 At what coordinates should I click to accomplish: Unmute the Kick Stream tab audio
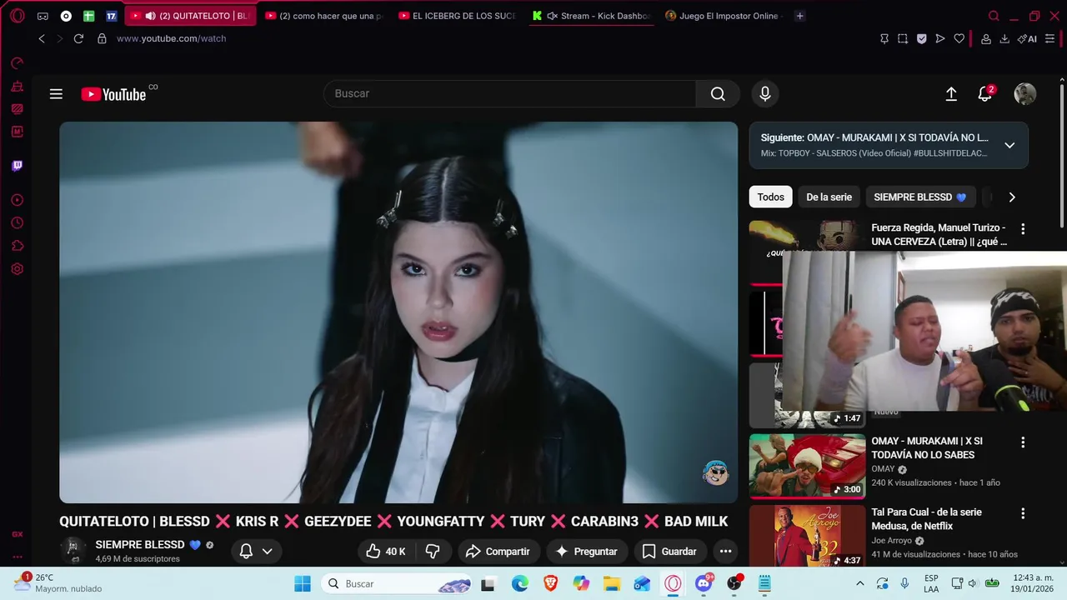tap(552, 16)
